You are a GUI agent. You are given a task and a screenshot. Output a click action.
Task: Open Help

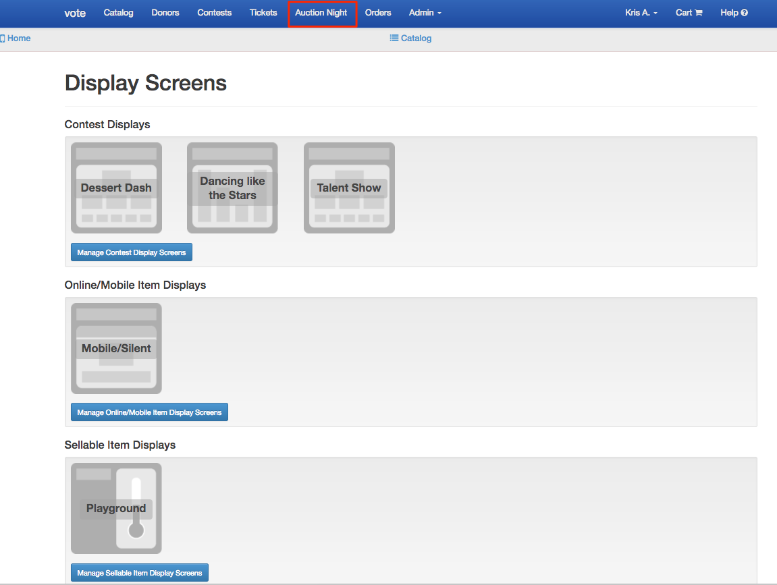734,13
